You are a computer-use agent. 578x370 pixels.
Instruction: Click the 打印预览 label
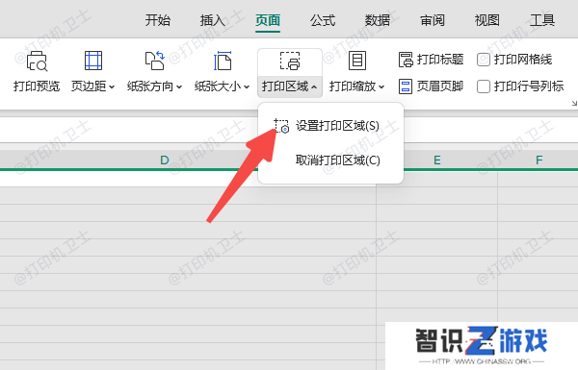click(37, 86)
